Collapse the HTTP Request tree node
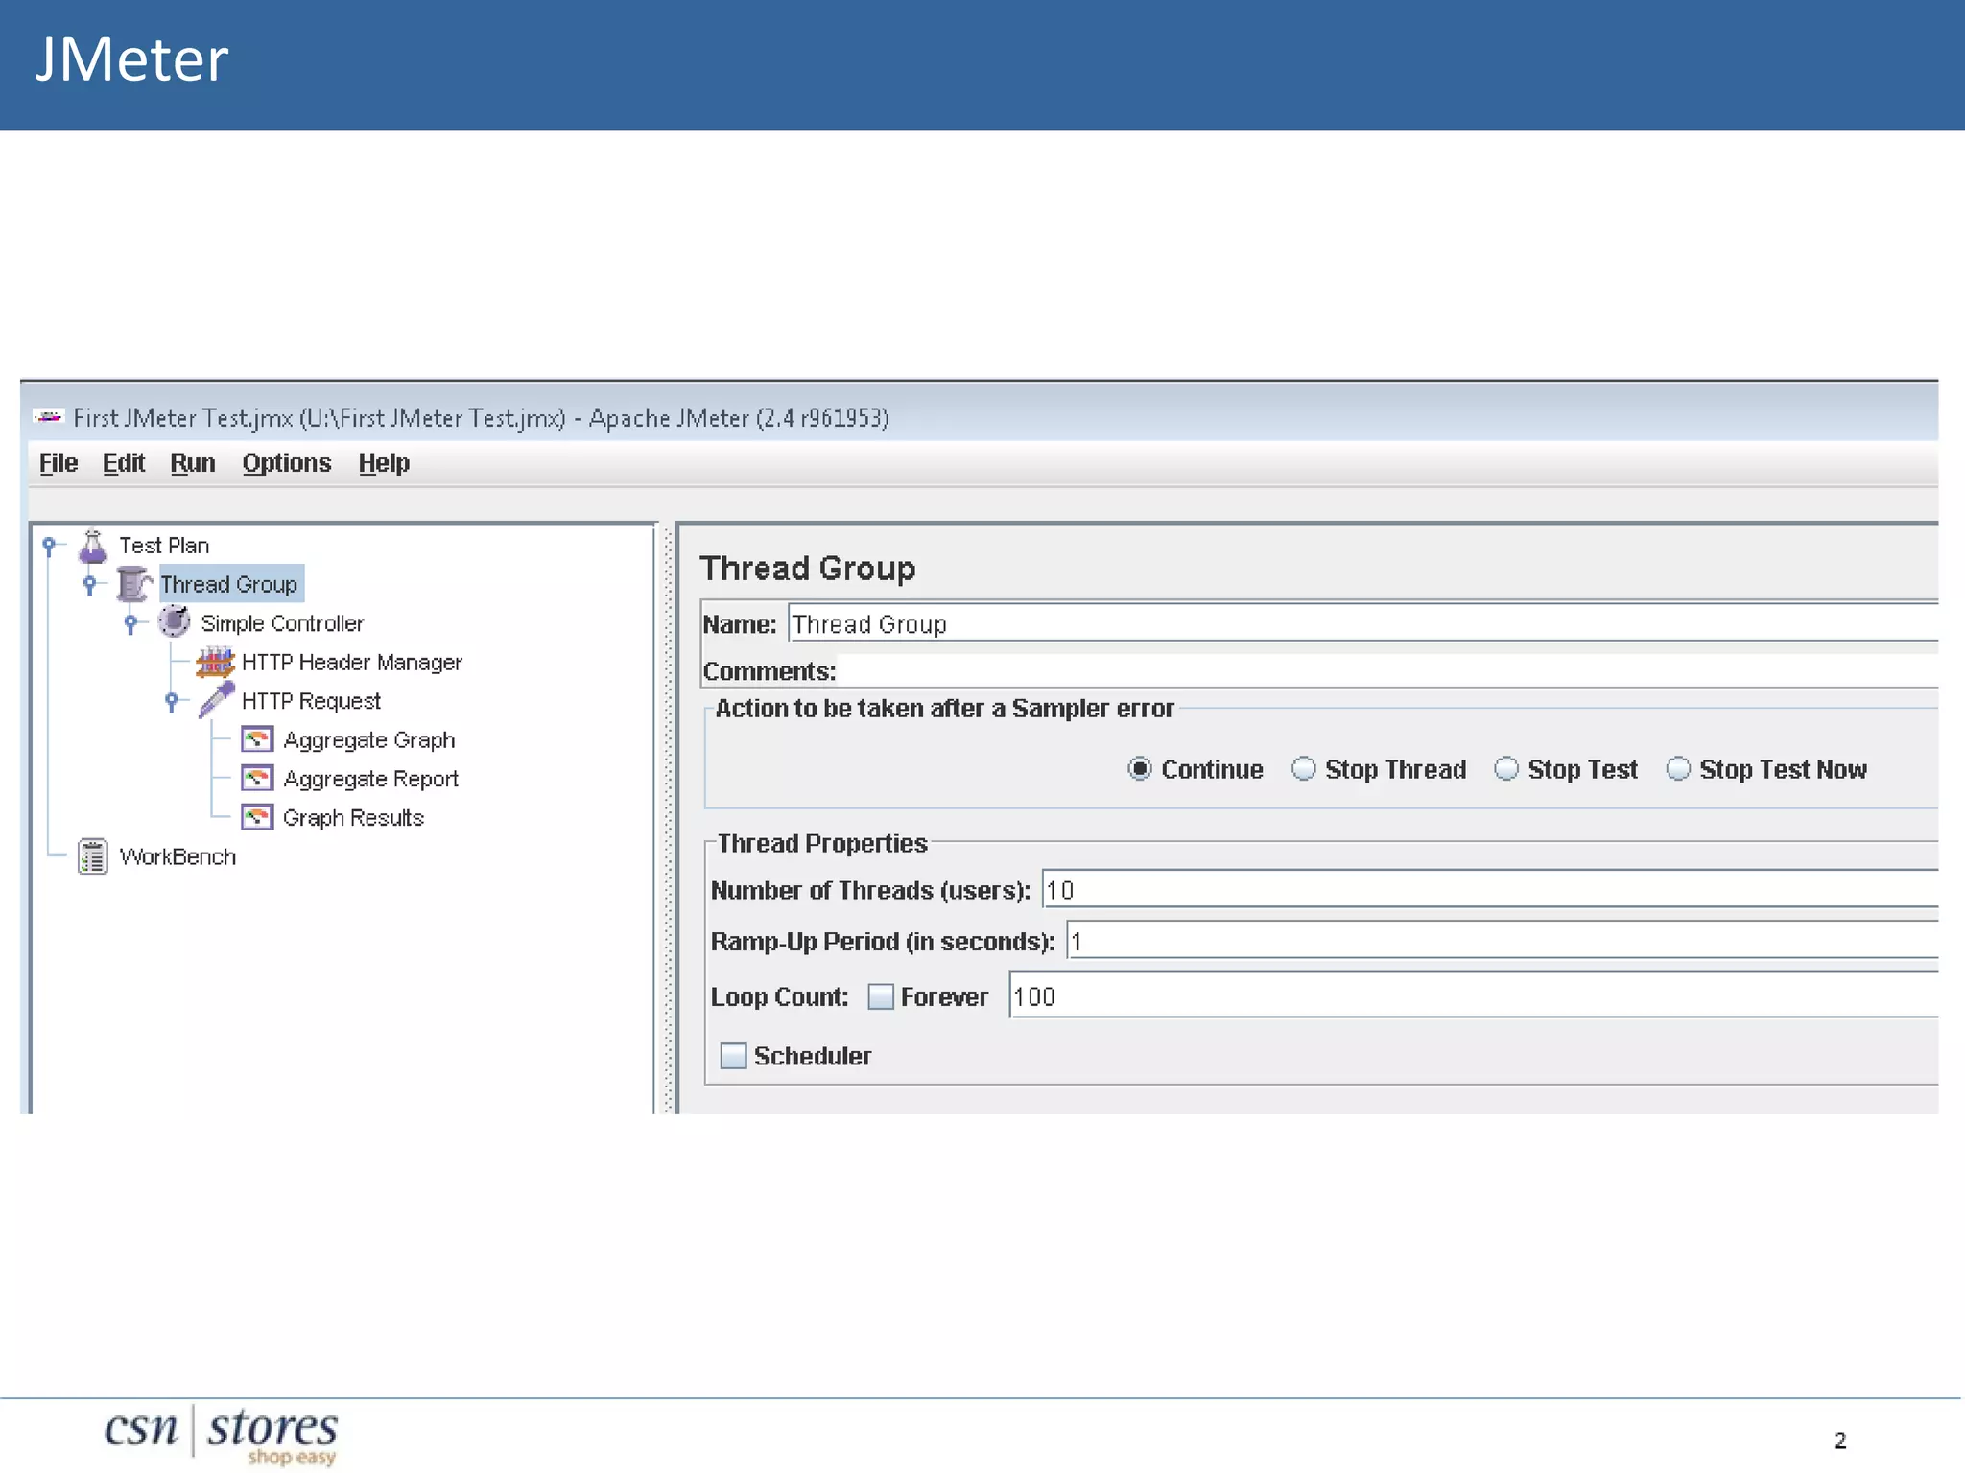The height and width of the screenshot is (1473, 1965). 172,700
